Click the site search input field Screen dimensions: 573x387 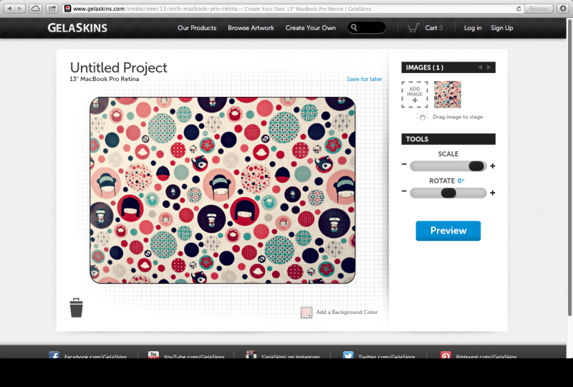point(366,27)
